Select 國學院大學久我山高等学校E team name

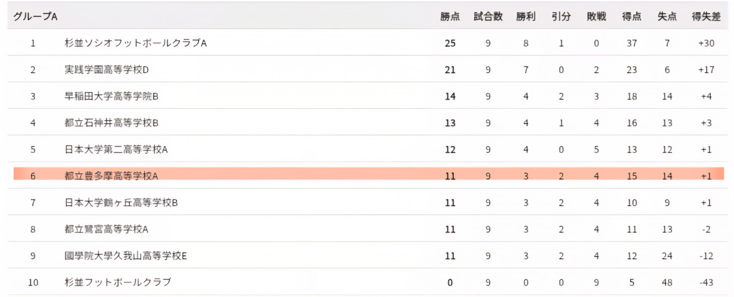(126, 256)
